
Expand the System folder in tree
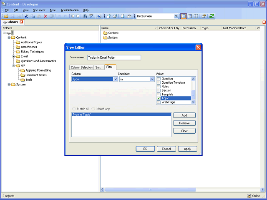point(9,85)
